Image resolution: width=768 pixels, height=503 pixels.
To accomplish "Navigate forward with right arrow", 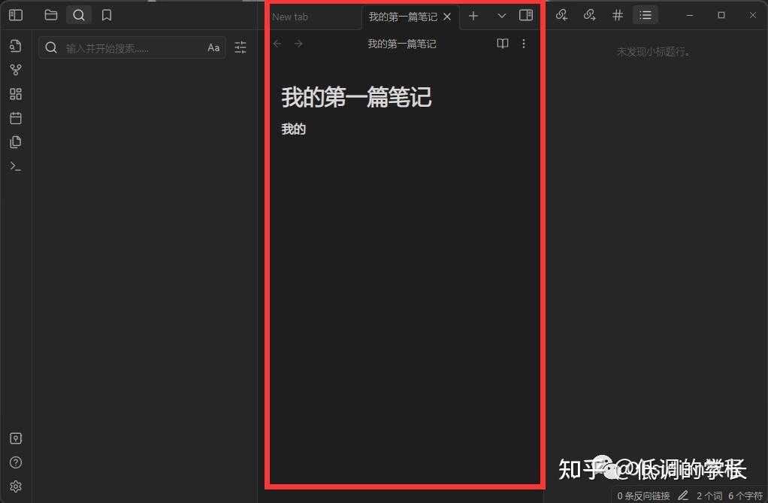I will (298, 44).
